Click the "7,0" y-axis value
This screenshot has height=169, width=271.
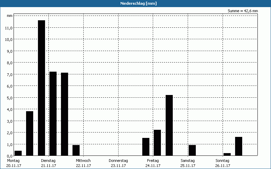tap(10, 74)
